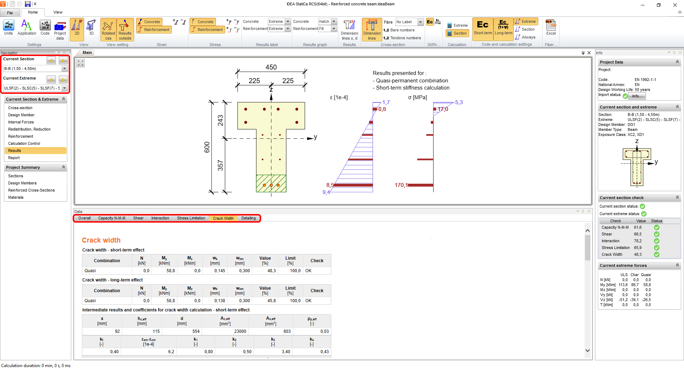Viewport: 684px width, 371px height.
Task: Switch to the 3D view
Action: pyautogui.click(x=91, y=28)
